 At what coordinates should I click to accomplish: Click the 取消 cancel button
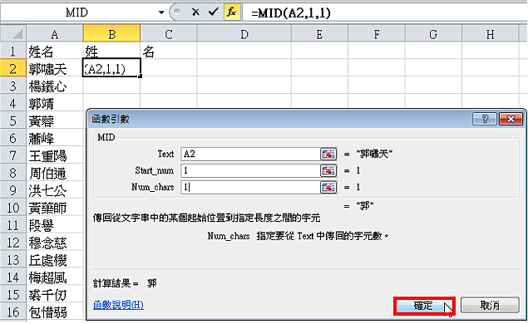pyautogui.click(x=490, y=306)
